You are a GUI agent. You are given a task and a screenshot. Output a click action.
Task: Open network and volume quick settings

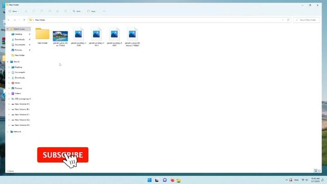tap(305, 180)
